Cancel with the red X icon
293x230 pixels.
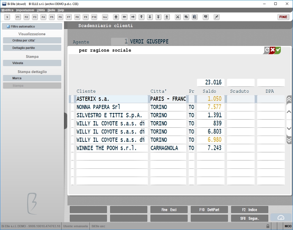272,50
